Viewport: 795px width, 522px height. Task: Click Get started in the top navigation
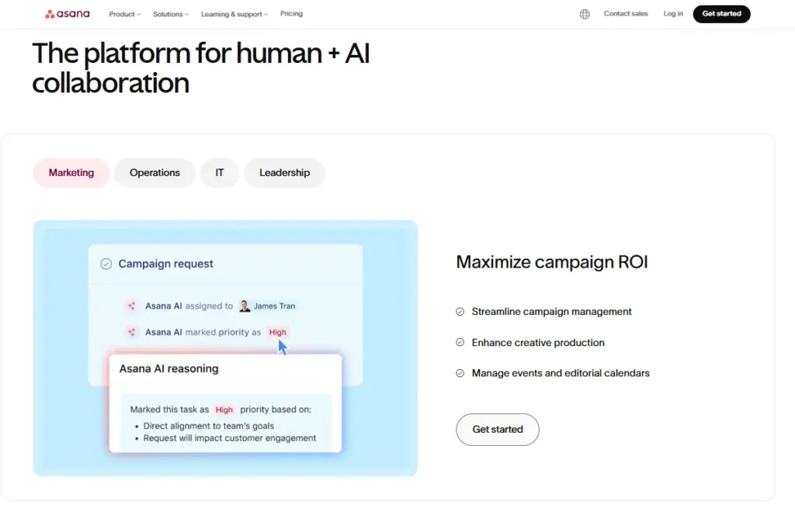tap(721, 13)
